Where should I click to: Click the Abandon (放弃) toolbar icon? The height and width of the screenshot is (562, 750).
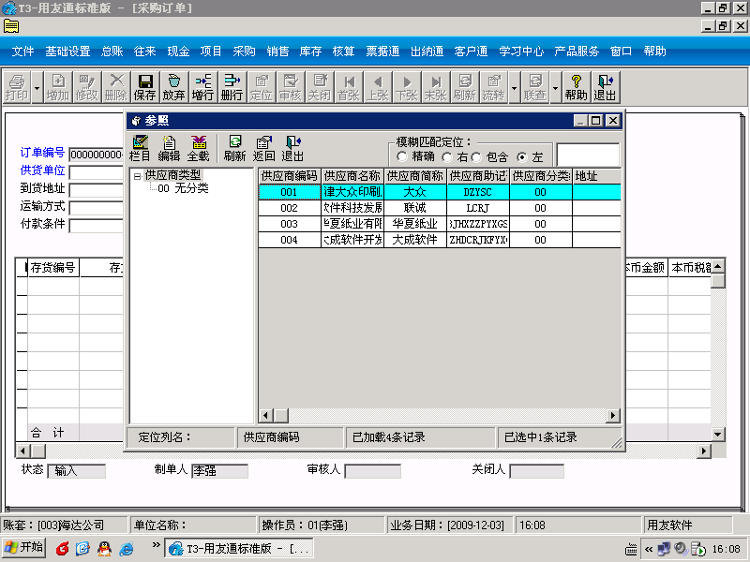click(173, 87)
